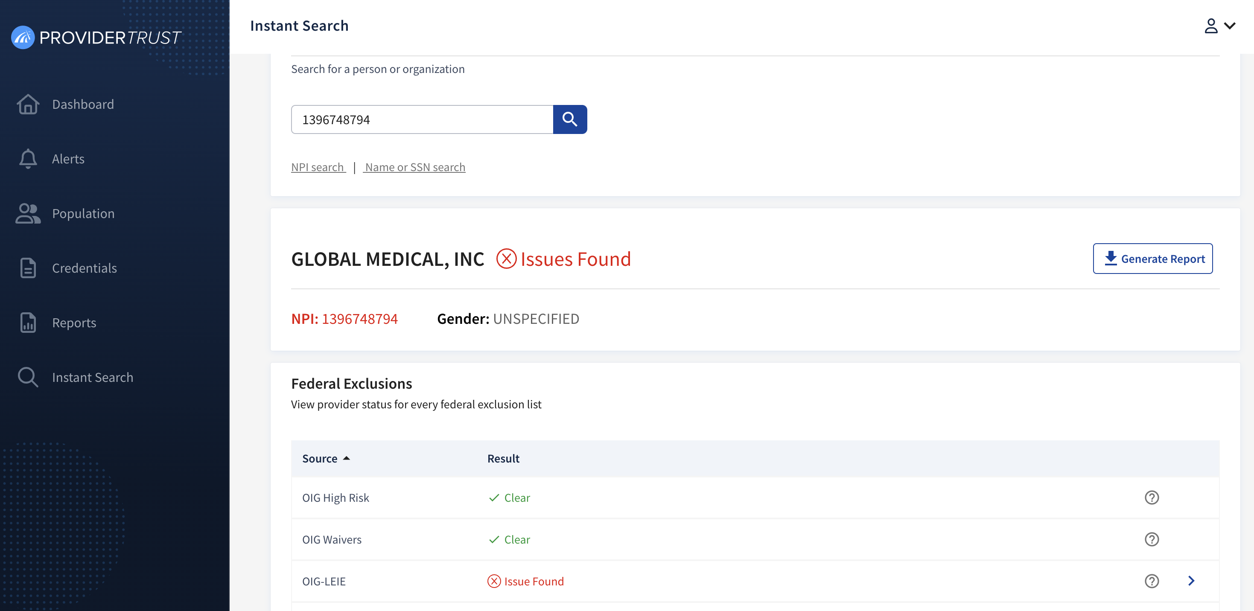Click the Federal Exclusions heading

coord(351,383)
